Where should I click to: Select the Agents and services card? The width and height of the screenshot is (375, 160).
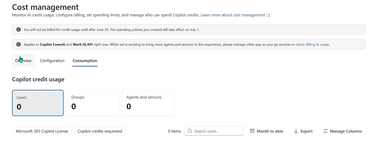[148, 103]
